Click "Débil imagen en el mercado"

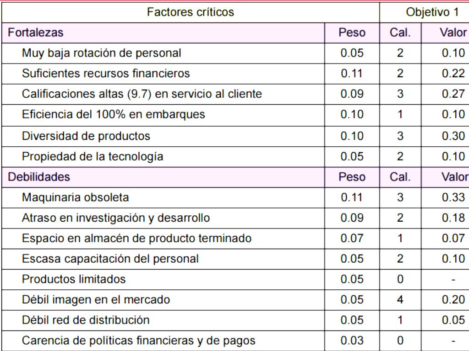96,300
